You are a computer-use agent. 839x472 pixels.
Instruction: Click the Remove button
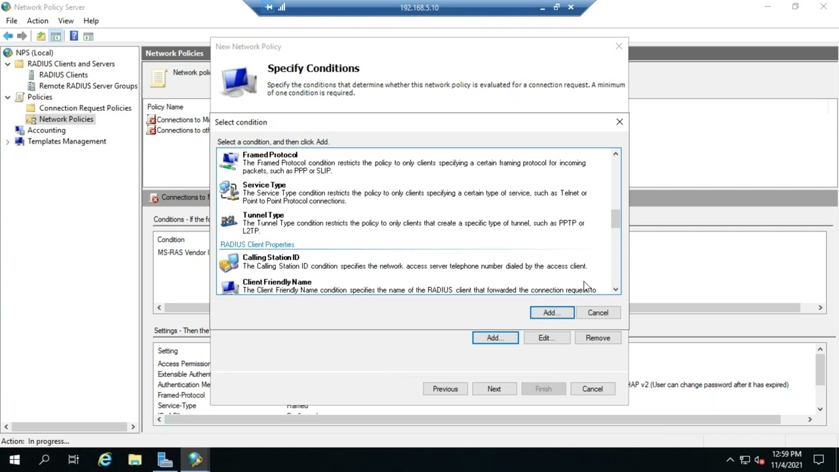click(598, 338)
